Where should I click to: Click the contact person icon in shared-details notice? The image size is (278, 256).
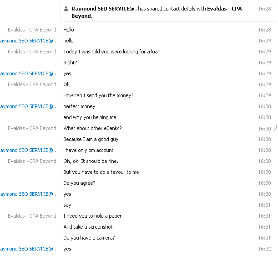(x=66, y=9)
